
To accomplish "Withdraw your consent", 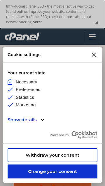I will point(52,155).
